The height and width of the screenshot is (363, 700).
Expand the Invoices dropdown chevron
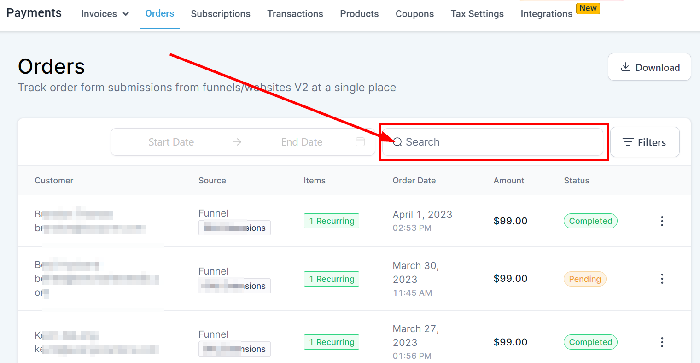126,14
